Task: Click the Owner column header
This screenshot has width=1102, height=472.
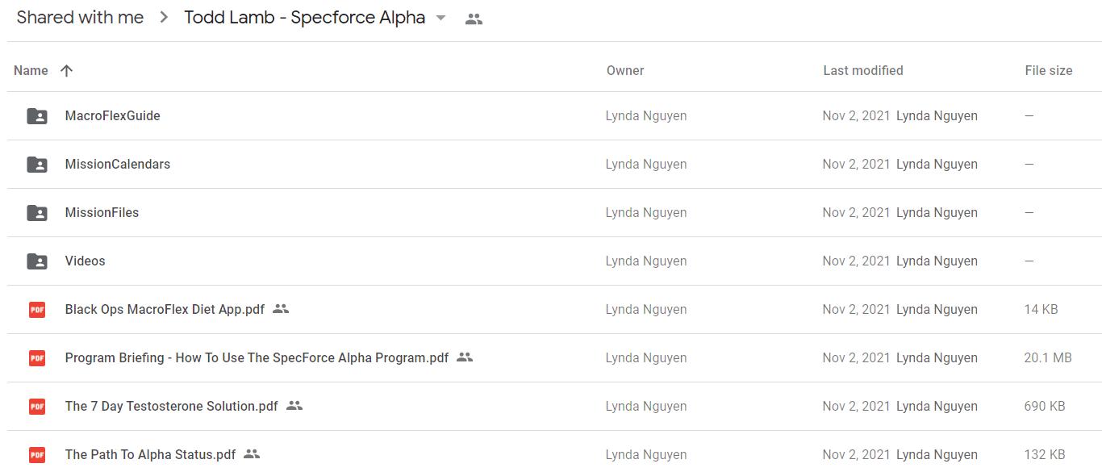Action: click(625, 70)
